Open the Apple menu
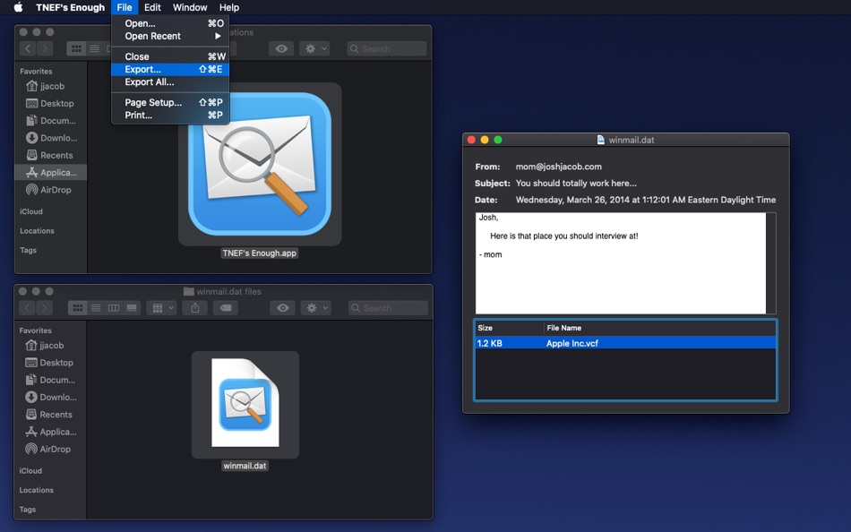The image size is (851, 532). click(x=18, y=7)
